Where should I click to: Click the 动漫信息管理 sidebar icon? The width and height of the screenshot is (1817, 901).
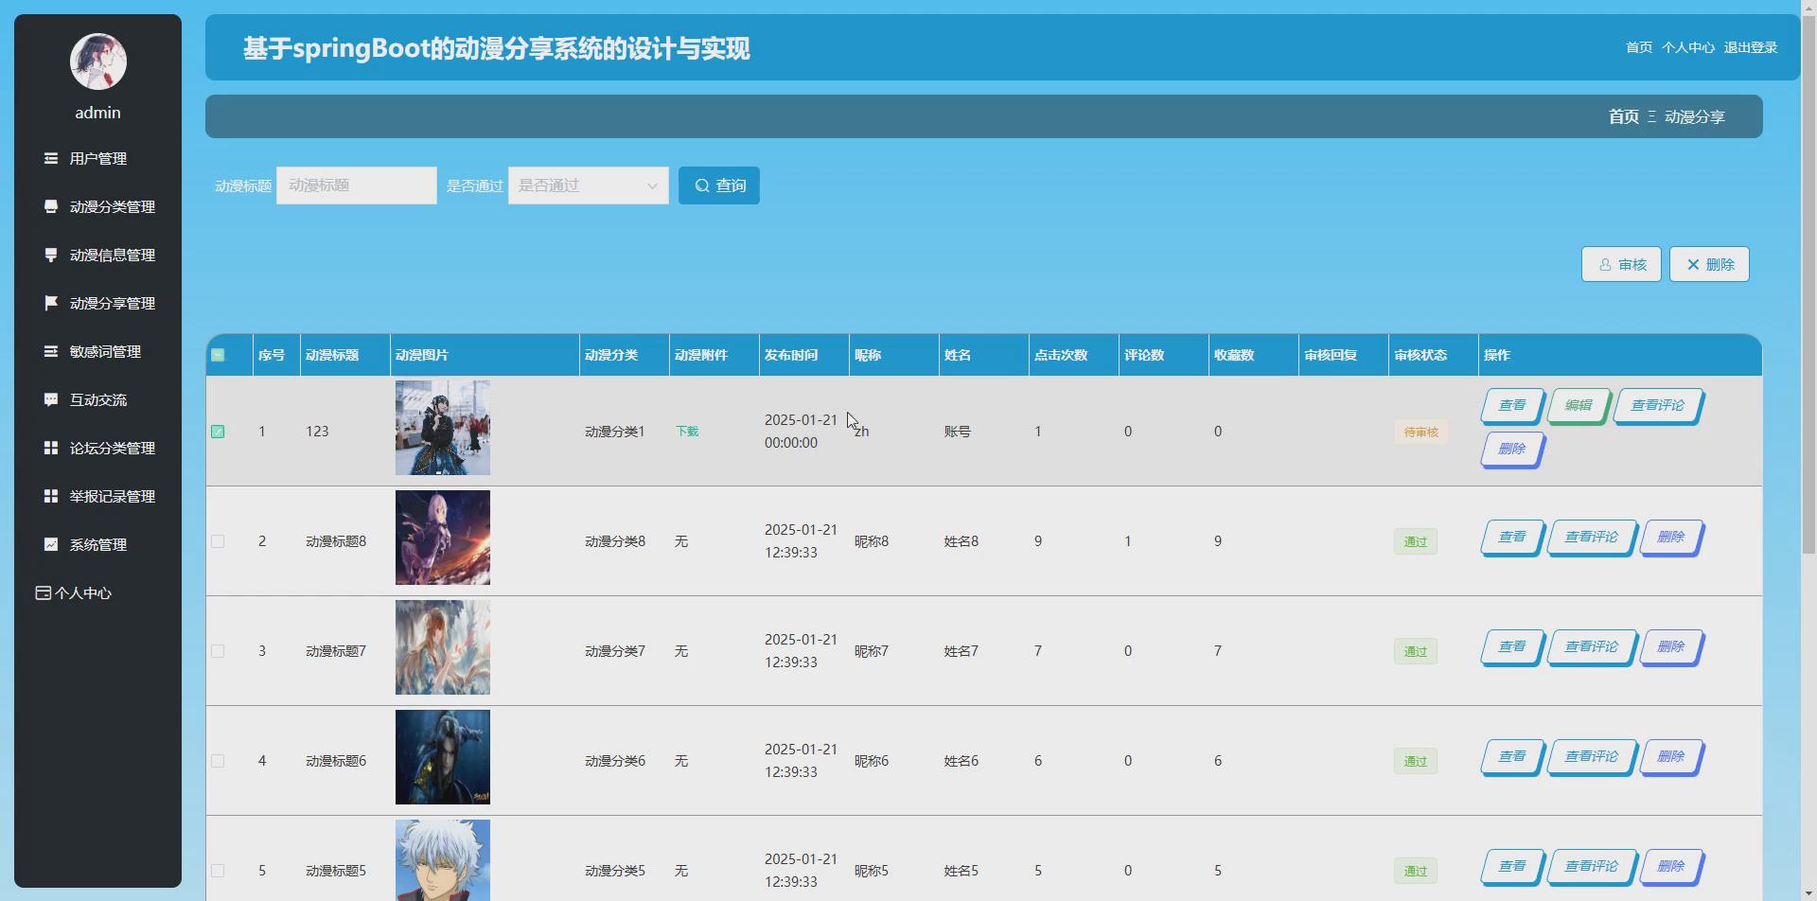[51, 255]
